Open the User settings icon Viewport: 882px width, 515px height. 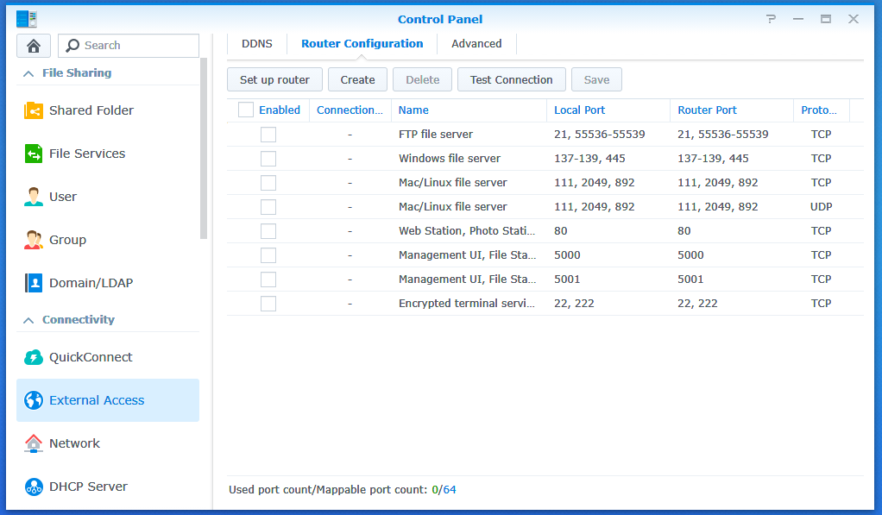coord(34,197)
